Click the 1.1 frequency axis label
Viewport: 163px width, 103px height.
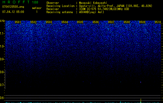click(2, 33)
